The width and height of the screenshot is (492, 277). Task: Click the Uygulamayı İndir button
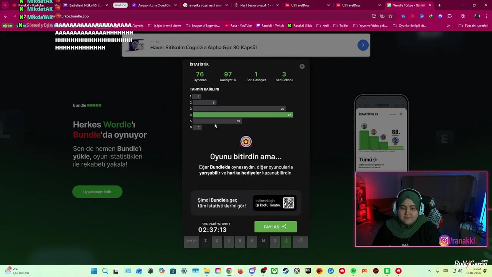click(97, 192)
